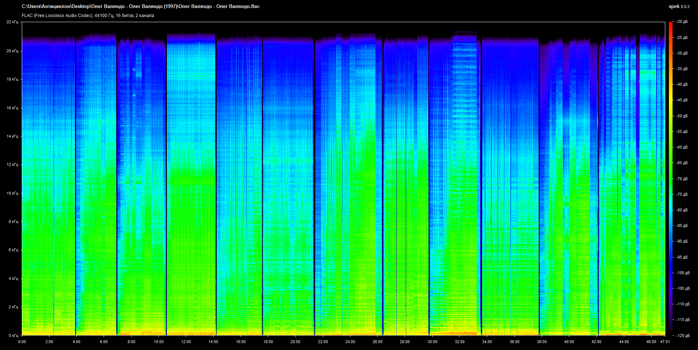698x350 pixels.
Task: Click the 40:00 time axis marker
Action: tap(569, 342)
